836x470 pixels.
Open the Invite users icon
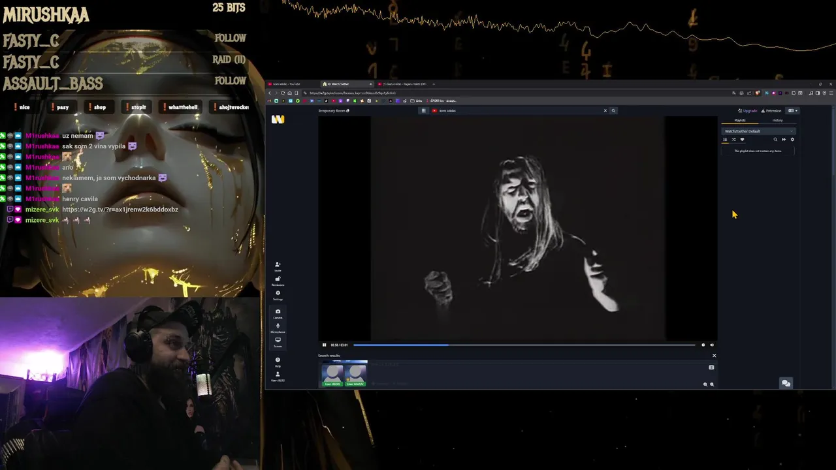pos(278,266)
